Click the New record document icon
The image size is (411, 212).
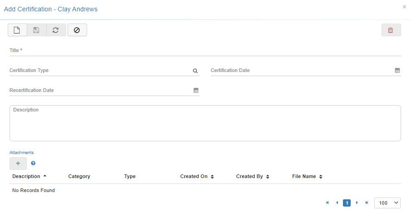coord(17,30)
